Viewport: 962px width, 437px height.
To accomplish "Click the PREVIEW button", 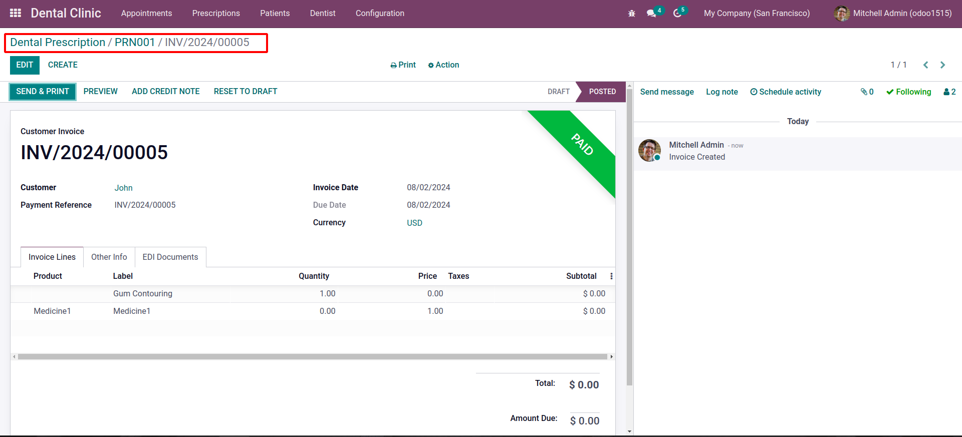I will 101,92.
